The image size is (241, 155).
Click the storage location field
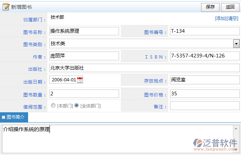(x=204, y=80)
